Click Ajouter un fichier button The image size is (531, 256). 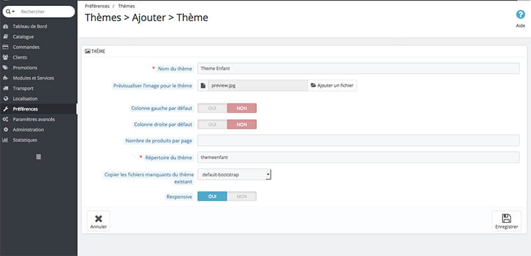tap(332, 86)
